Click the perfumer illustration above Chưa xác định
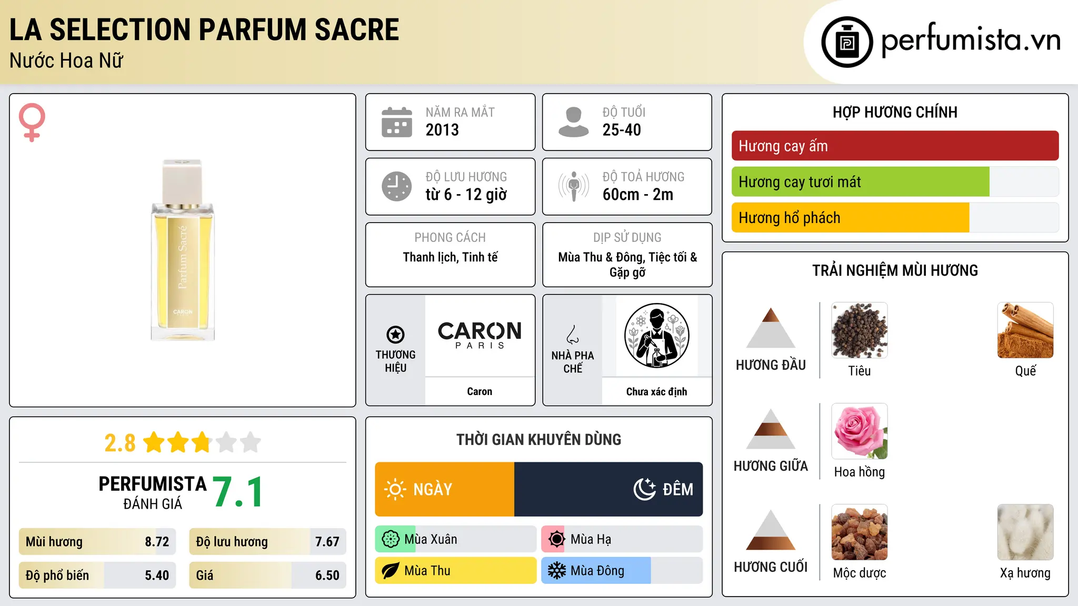The image size is (1078, 606). pos(656,336)
